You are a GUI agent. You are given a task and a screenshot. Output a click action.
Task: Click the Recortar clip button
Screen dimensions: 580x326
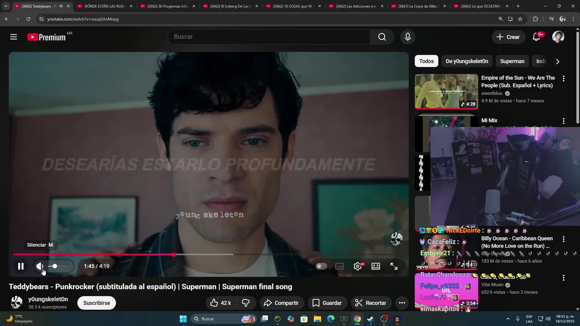pos(371,303)
